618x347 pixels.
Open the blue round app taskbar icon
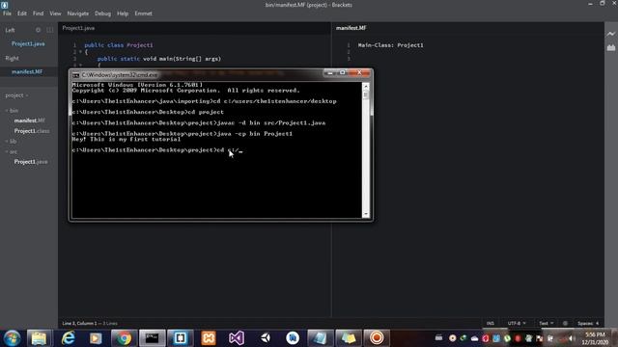coord(293,338)
